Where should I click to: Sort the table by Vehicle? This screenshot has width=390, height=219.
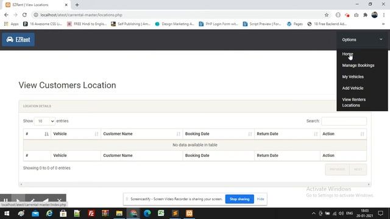pos(76,134)
